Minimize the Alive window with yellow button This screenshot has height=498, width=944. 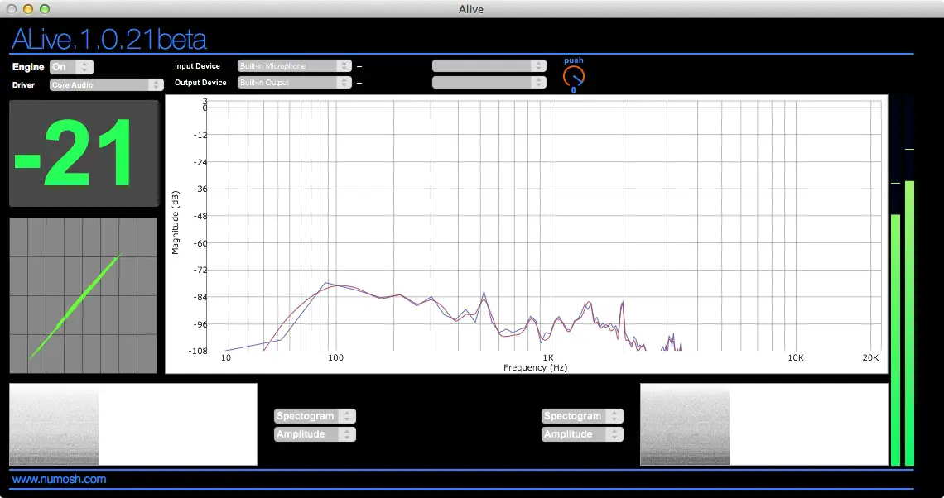27,9
